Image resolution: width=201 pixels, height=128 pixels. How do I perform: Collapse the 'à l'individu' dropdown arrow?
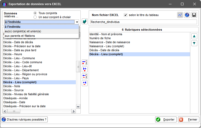[x=77, y=22]
